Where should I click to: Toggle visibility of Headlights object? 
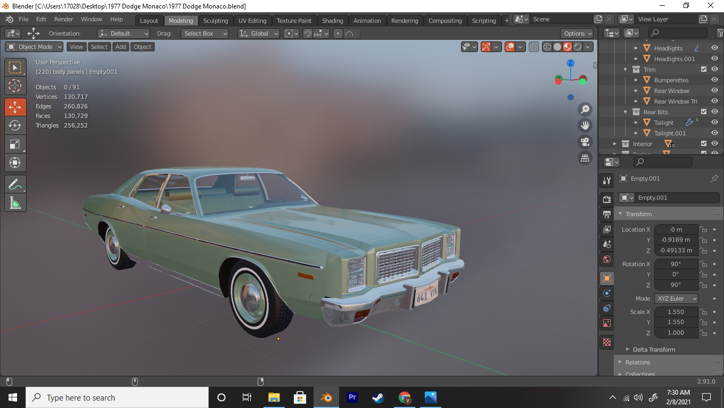(714, 48)
